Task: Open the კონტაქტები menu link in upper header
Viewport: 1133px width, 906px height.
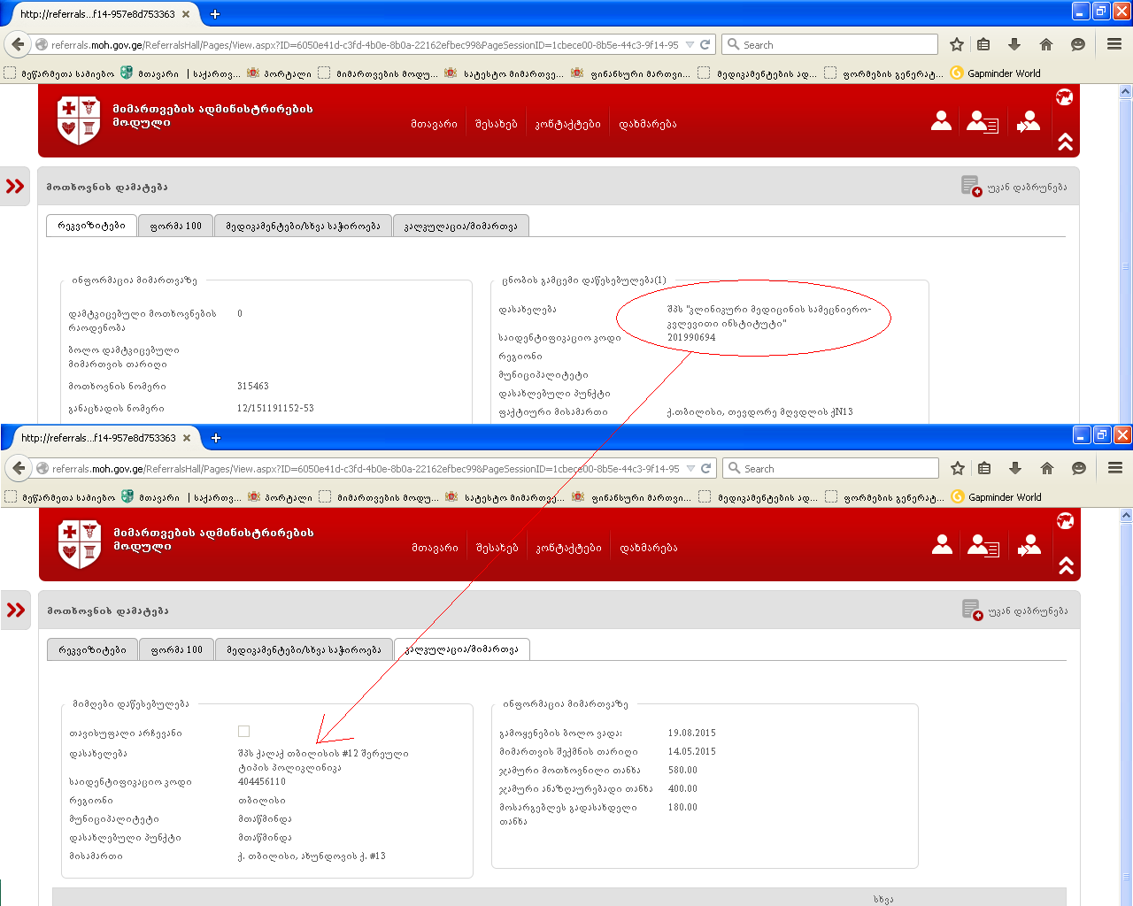Action: (567, 124)
